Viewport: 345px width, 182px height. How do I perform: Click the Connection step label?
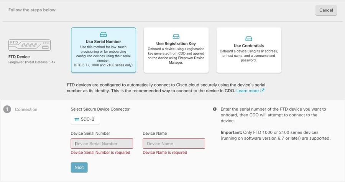[26, 110]
